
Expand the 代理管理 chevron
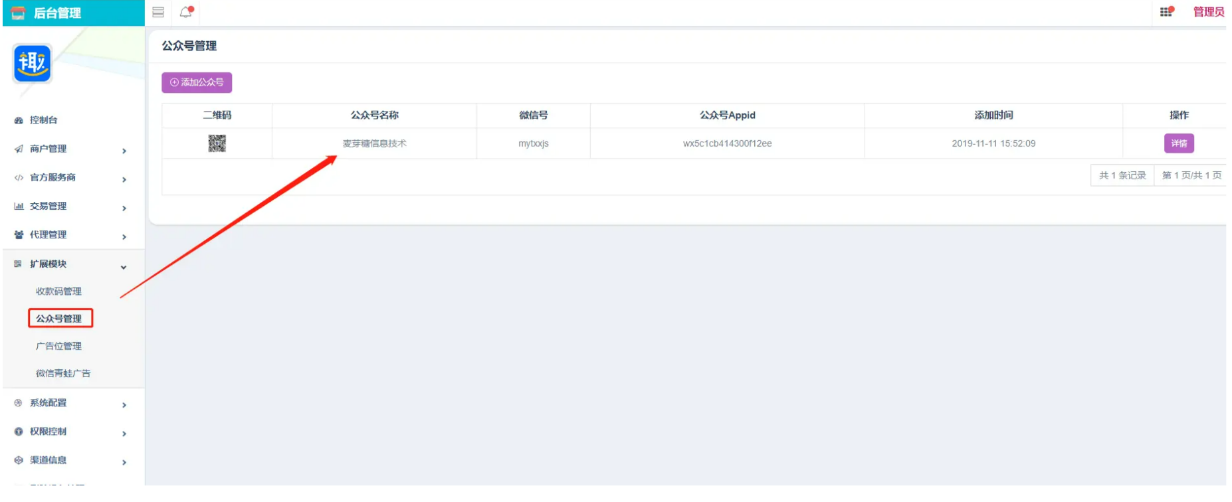(x=124, y=236)
